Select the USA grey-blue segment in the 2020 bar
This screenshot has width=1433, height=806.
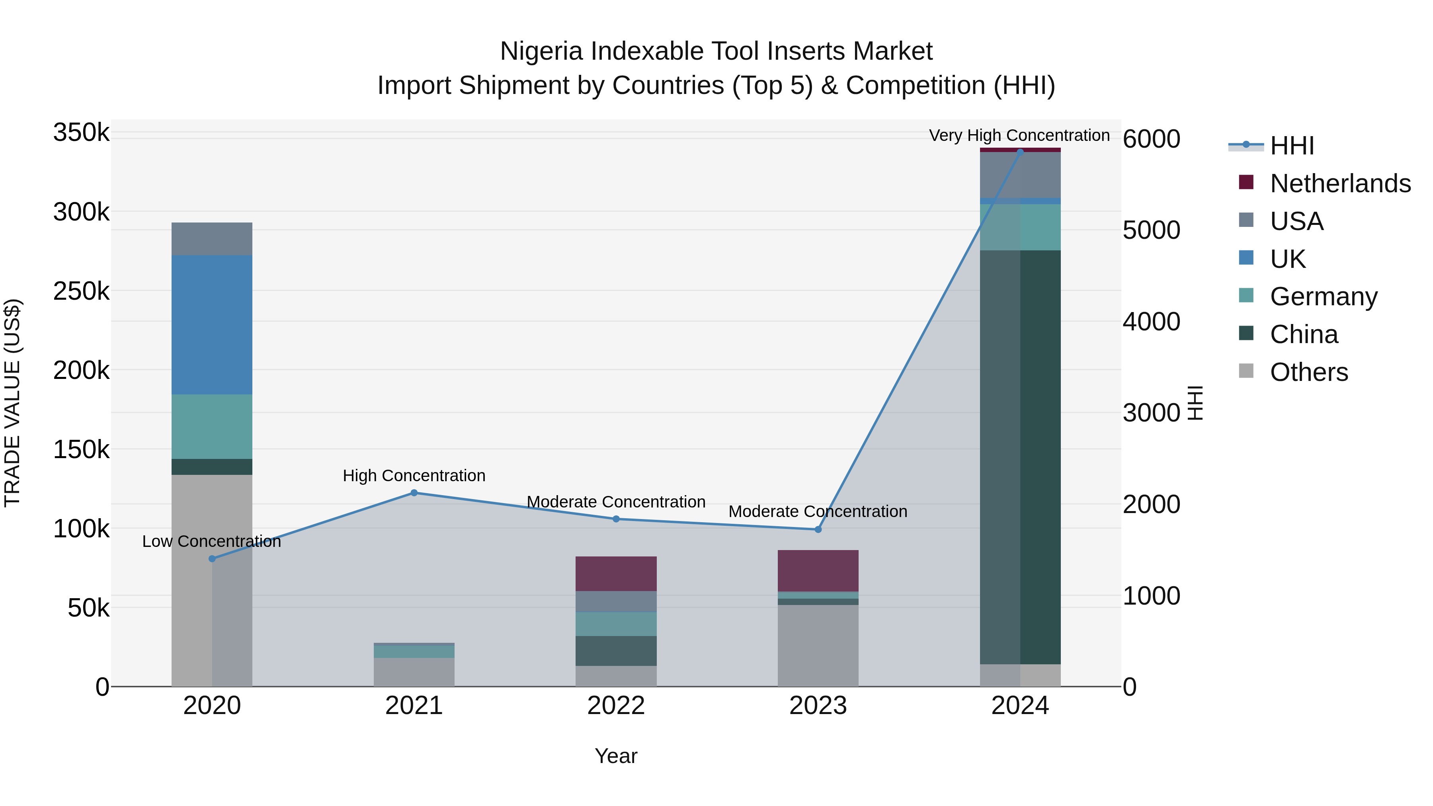click(212, 239)
